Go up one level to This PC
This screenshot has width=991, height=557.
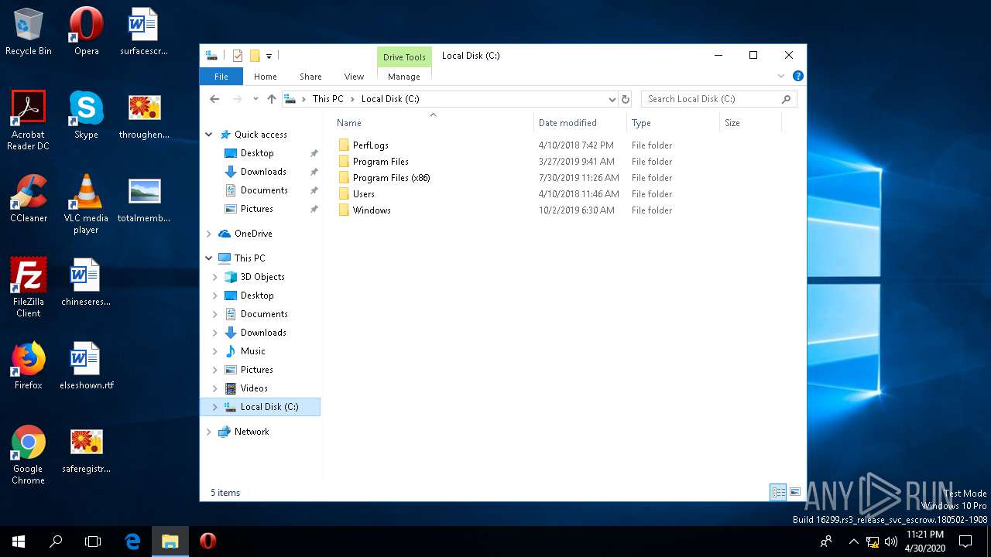(272, 99)
